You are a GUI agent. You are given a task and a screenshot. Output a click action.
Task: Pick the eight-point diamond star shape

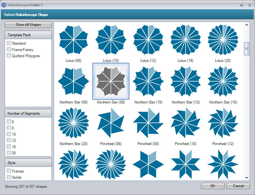click(x=186, y=165)
